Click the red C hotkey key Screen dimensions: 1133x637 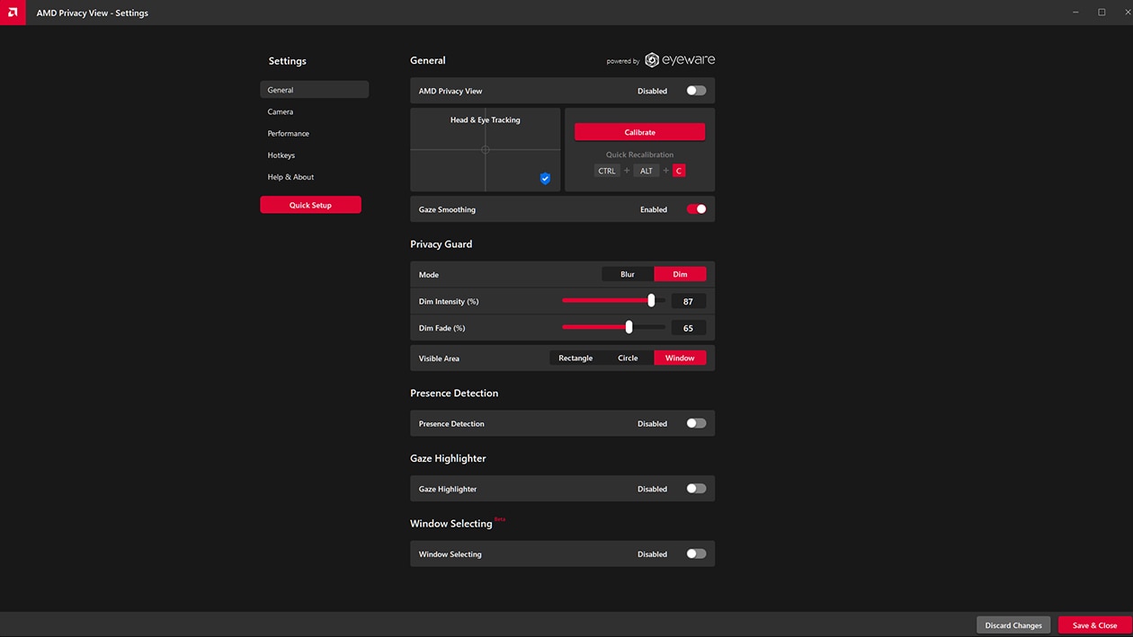[x=679, y=171]
